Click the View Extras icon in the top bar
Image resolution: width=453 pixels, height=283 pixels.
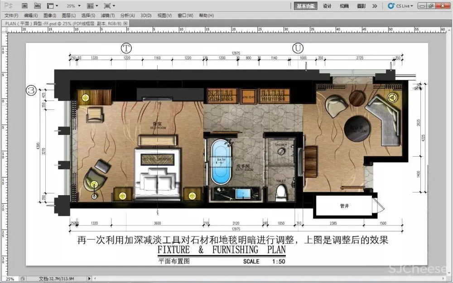click(50, 6)
